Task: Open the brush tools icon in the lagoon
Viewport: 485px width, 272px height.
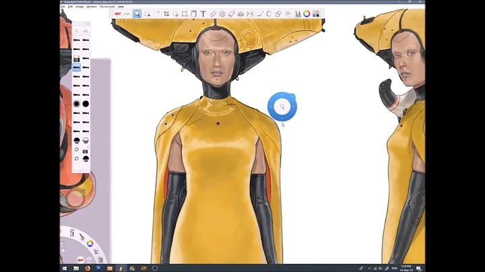Action: click(82, 236)
